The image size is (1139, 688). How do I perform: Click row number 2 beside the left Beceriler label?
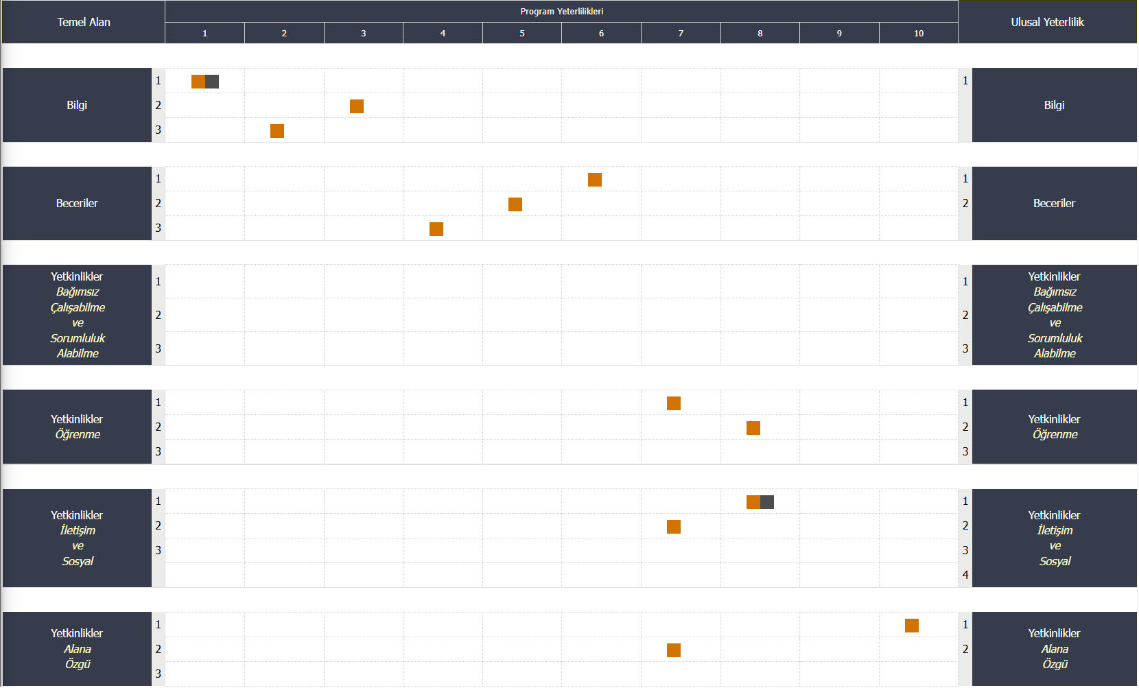coord(158,203)
